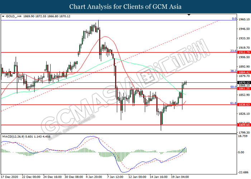Click the 19 Jan 04:00 date label
Image resolution: width=251 pixels, height=179 pixels.
tap(180, 177)
